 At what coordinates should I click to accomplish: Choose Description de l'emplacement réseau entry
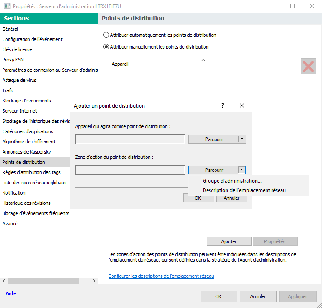pyautogui.click(x=244, y=190)
